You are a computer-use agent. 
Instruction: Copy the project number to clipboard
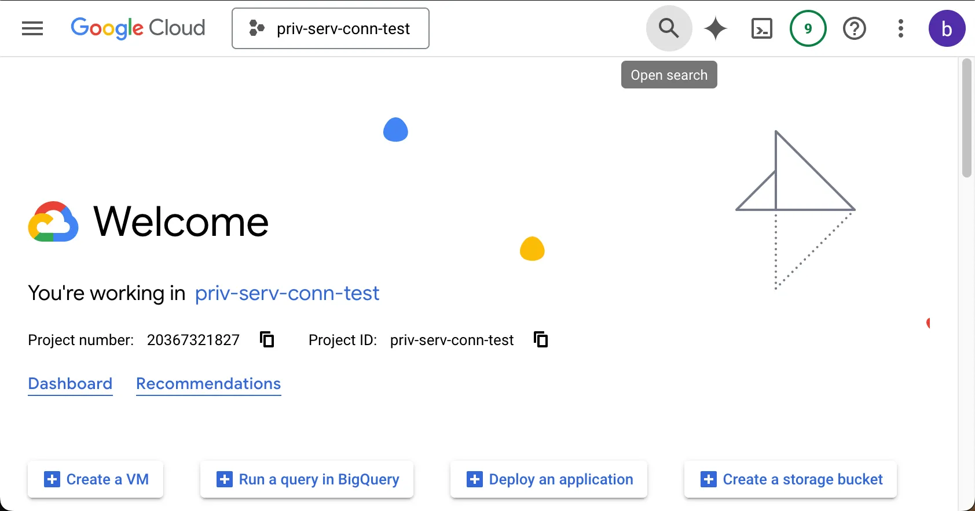[266, 340]
